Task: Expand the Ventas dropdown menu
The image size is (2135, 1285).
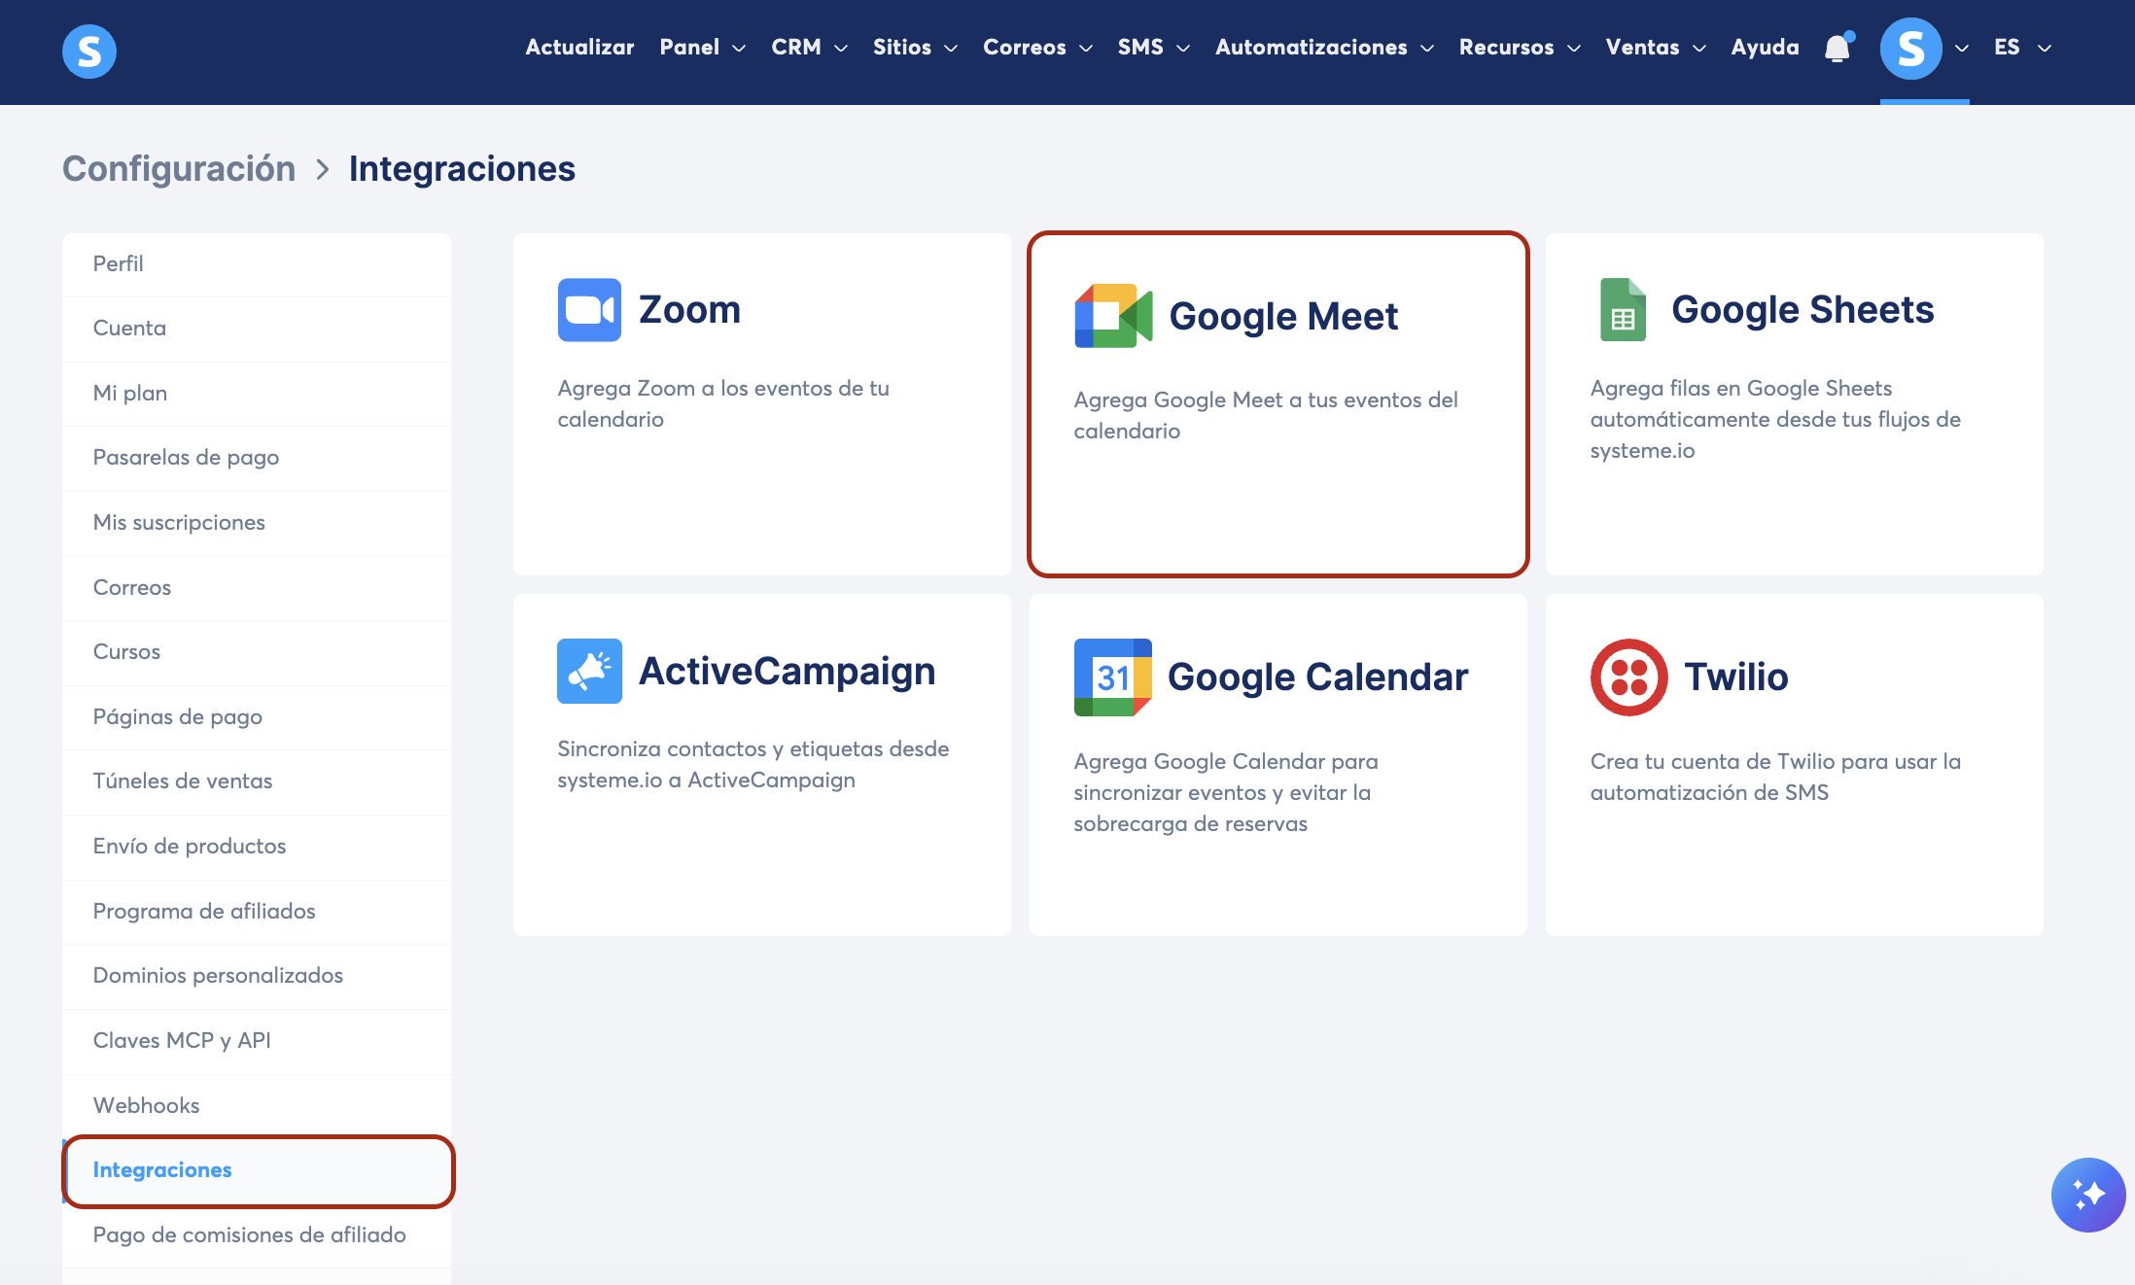Action: 1657,48
